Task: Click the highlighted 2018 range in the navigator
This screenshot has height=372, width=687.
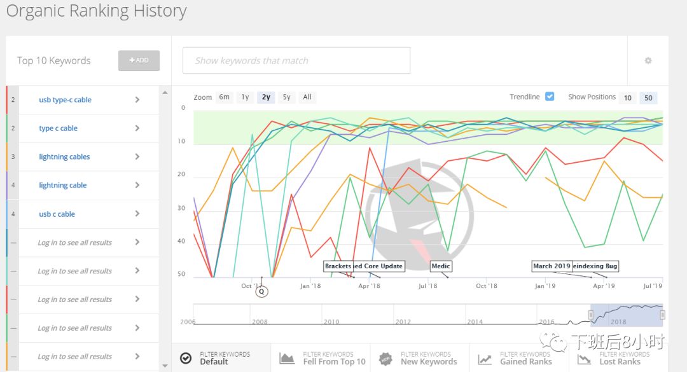Action: coord(627,315)
